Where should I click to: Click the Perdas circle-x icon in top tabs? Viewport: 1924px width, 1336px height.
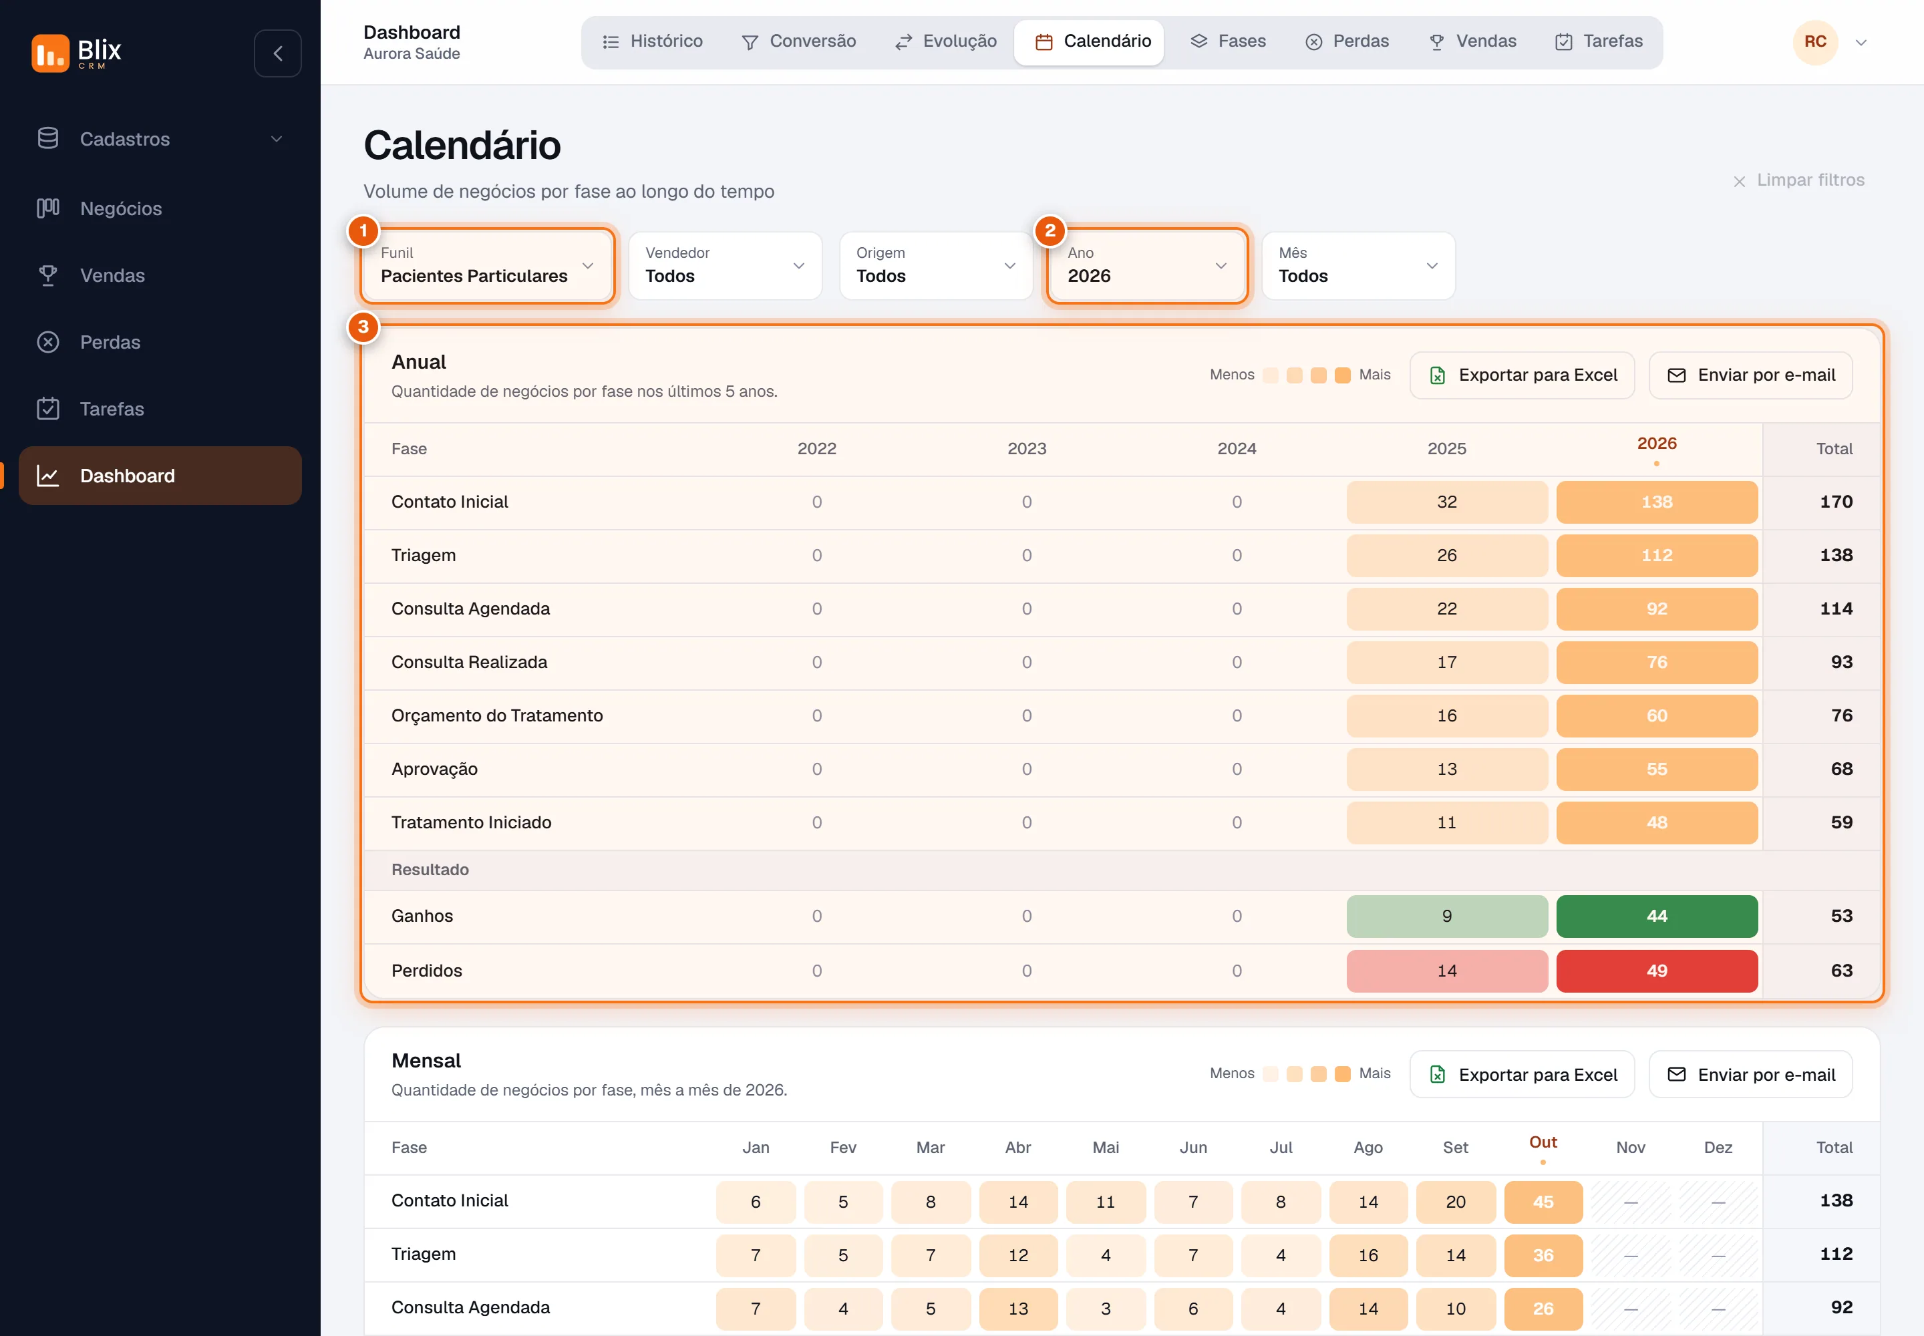point(1313,42)
